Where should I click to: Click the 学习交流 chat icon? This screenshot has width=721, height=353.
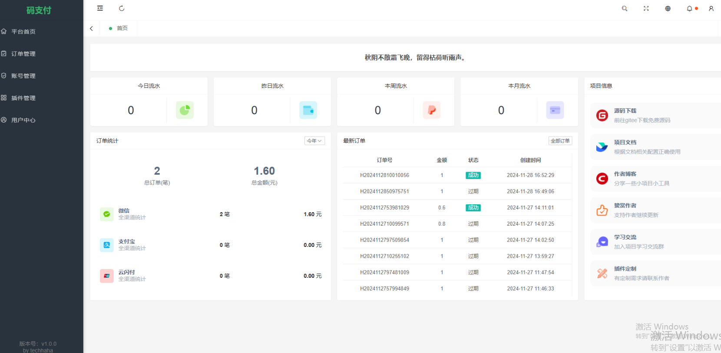[602, 242]
